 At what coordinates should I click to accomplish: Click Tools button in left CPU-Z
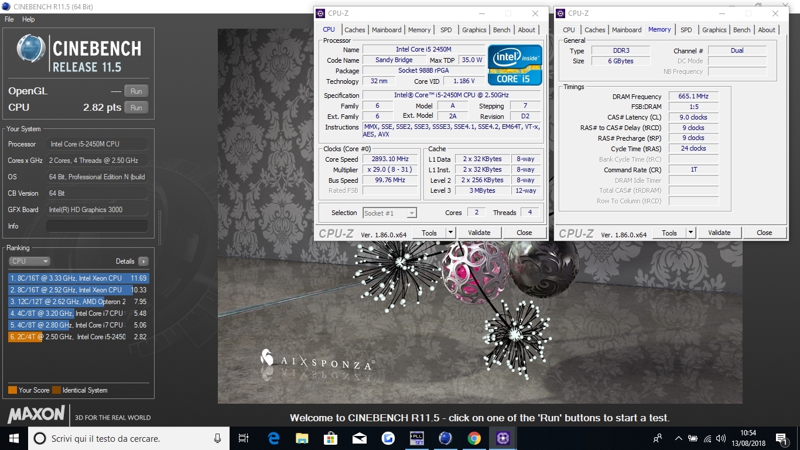pyautogui.click(x=429, y=233)
